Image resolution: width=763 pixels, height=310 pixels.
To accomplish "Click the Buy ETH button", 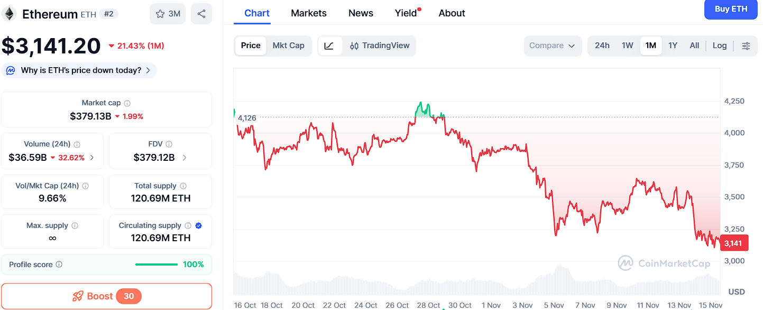I will 731,9.
